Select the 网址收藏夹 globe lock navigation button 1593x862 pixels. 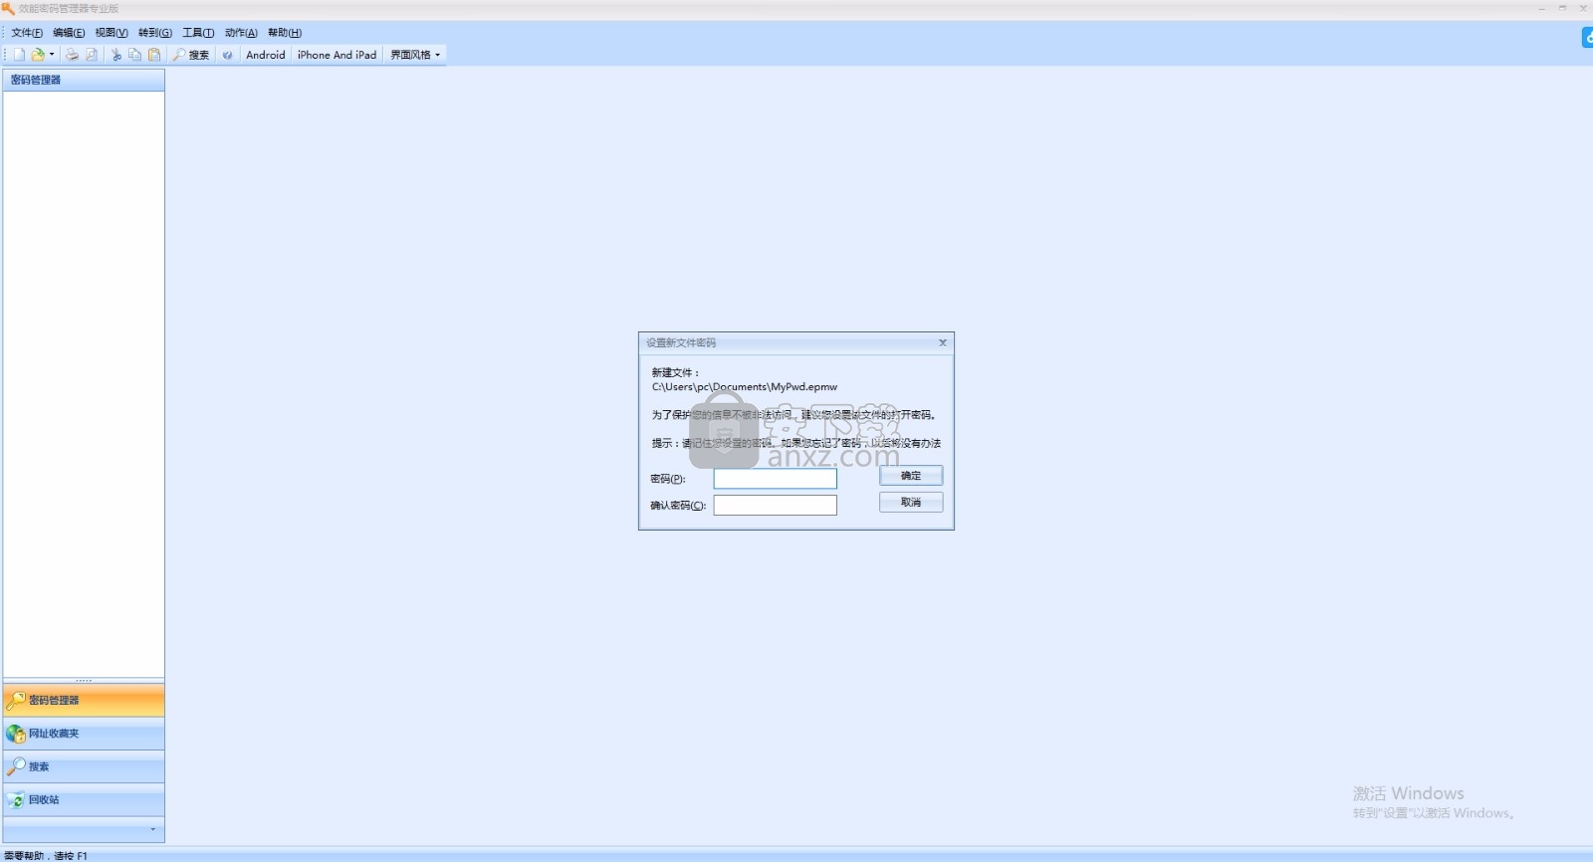pyautogui.click(x=84, y=734)
